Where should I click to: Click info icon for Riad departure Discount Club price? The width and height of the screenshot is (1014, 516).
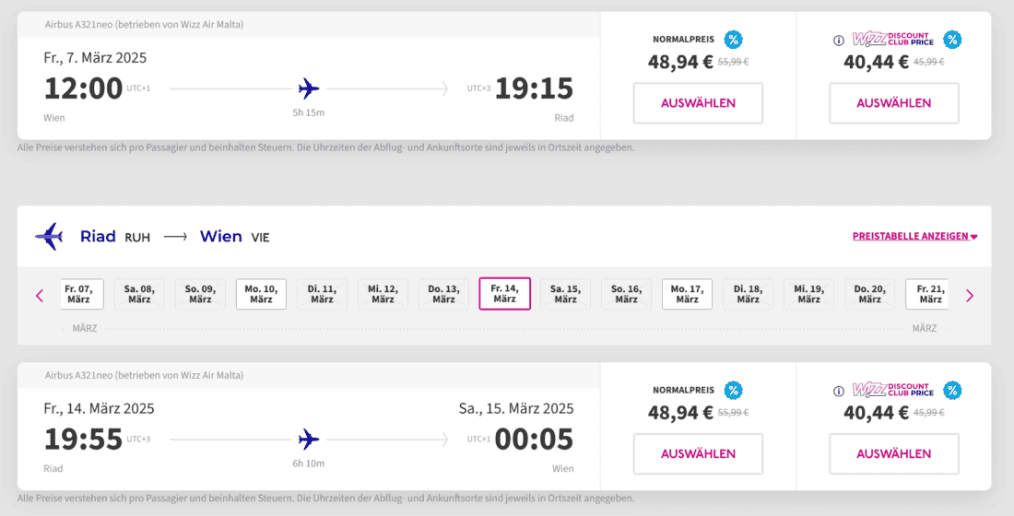[839, 391]
